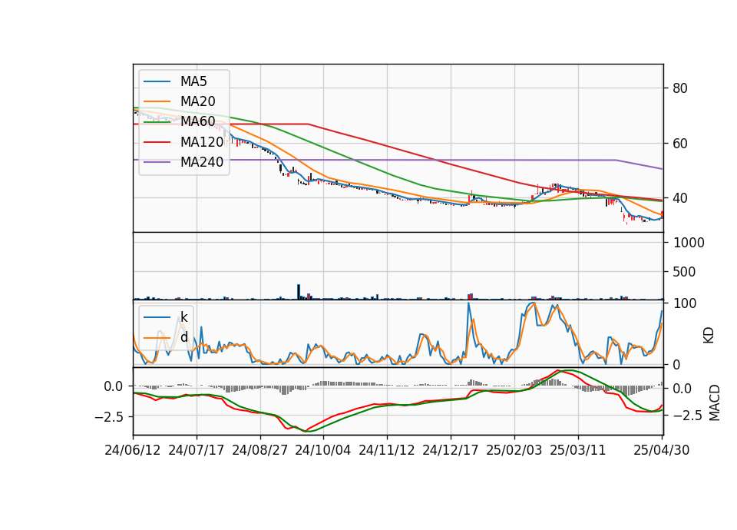
Task: Click the 24/11/12 date tick label
Action: pos(387,451)
